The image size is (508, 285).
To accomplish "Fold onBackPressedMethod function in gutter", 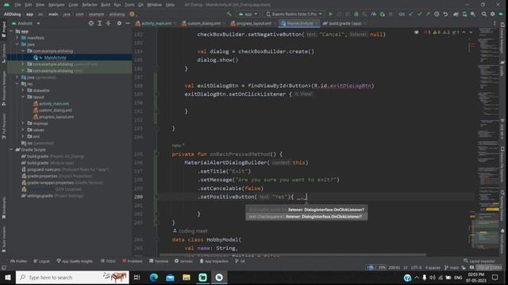I will pos(156,154).
